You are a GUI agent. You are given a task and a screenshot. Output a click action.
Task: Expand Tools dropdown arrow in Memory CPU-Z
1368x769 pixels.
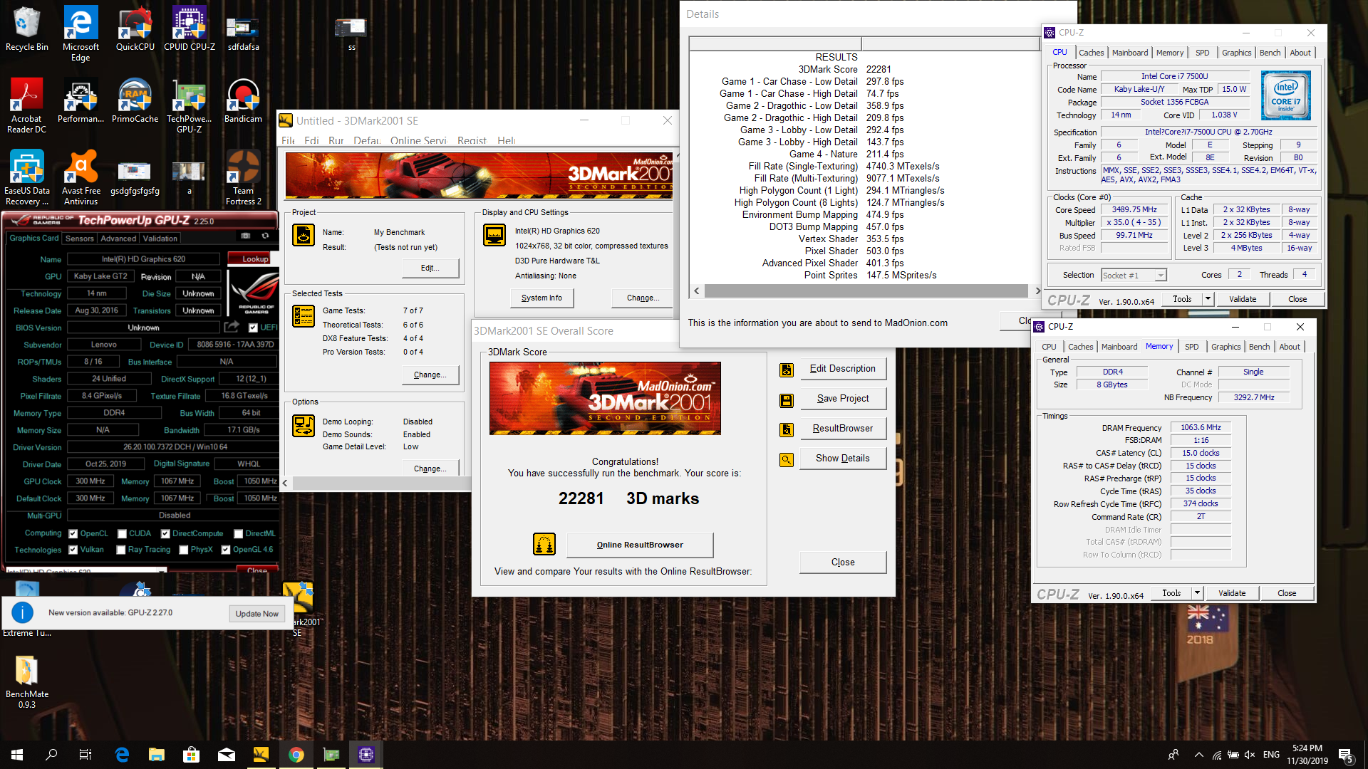click(1197, 593)
